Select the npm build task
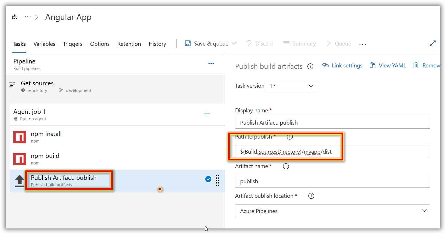The image size is (446, 235). click(x=117, y=159)
